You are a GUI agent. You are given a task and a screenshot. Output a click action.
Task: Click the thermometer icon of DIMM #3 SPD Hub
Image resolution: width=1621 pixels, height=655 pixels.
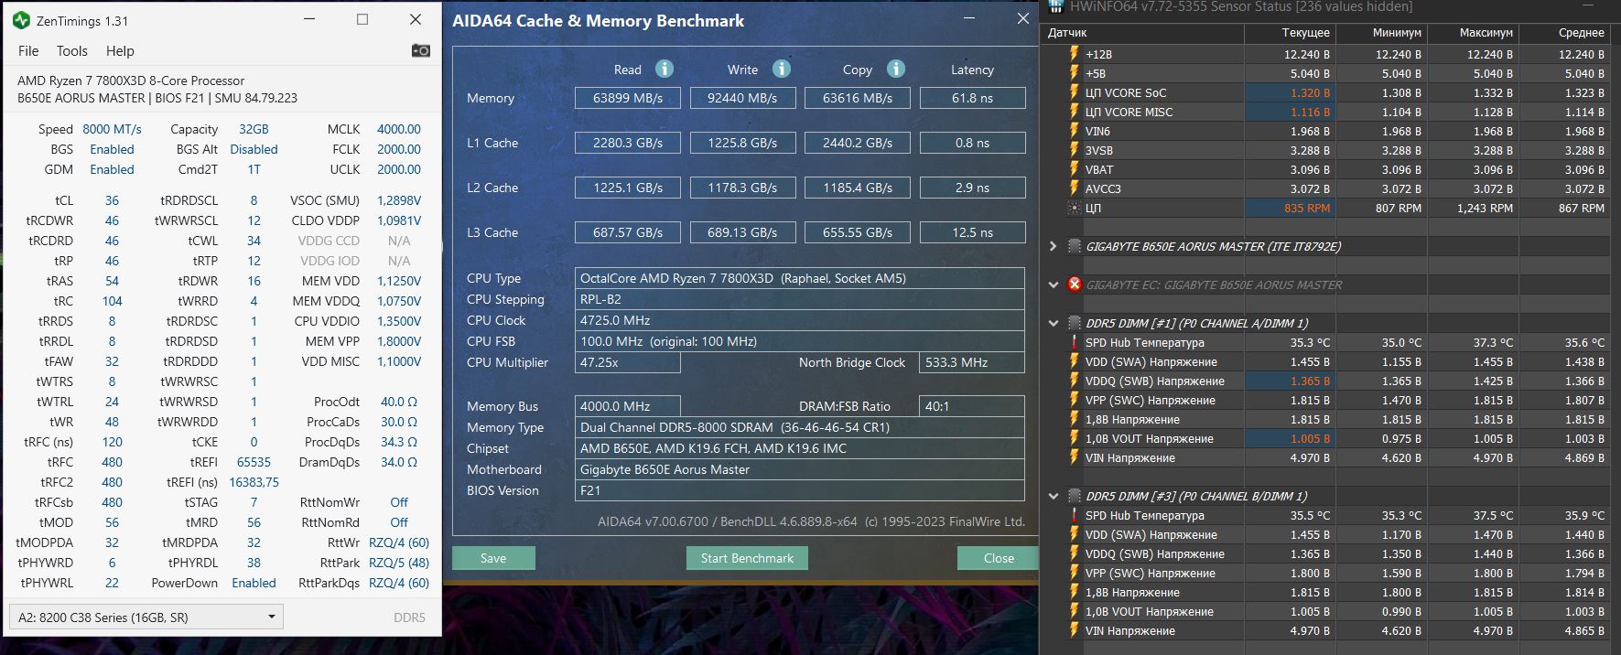coord(1075,515)
